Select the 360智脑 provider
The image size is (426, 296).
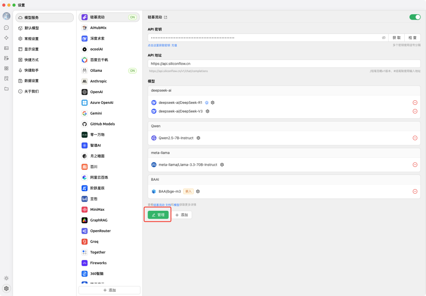click(109, 274)
